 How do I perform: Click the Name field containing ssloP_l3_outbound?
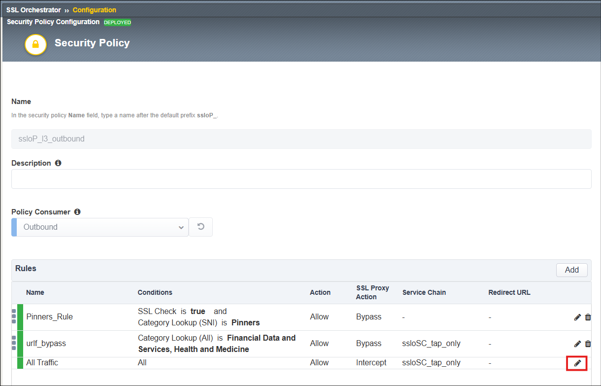pos(301,139)
